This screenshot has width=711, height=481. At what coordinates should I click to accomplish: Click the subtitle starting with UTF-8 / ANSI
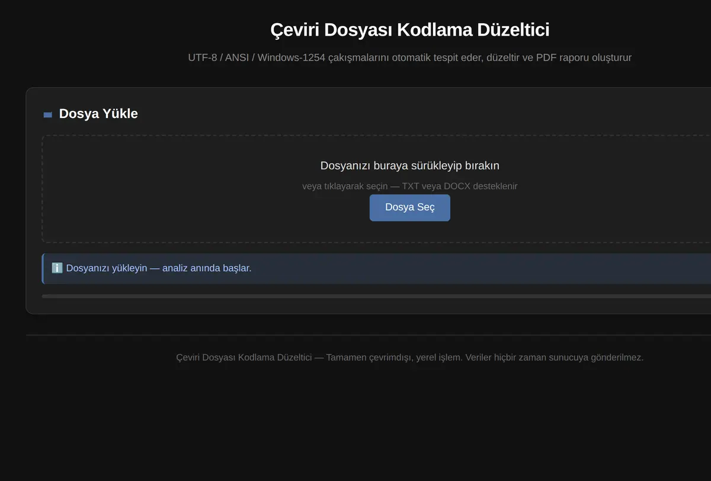pyautogui.click(x=409, y=58)
